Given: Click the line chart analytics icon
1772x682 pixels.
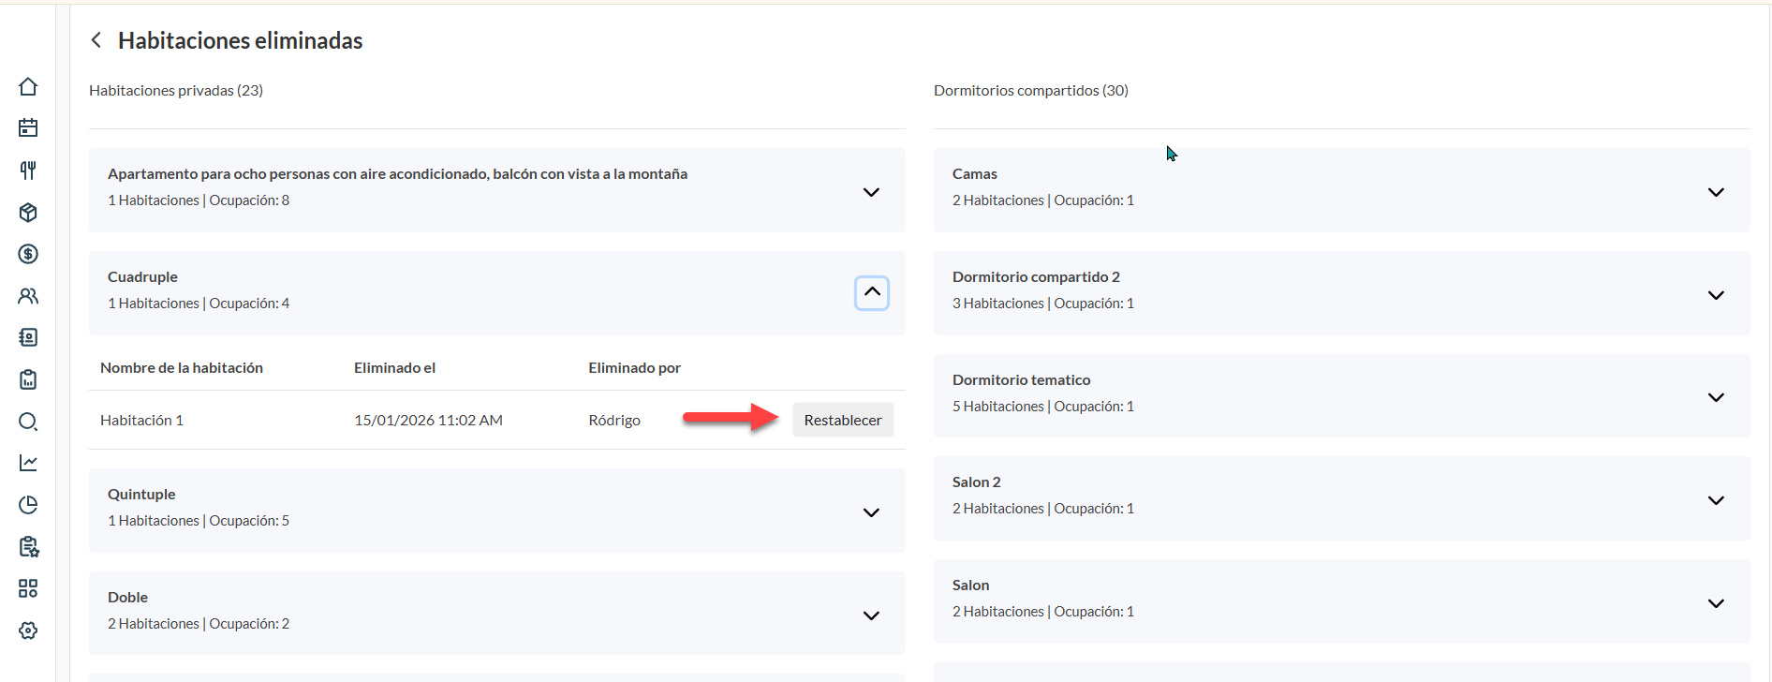Looking at the screenshot, I should pos(28,463).
